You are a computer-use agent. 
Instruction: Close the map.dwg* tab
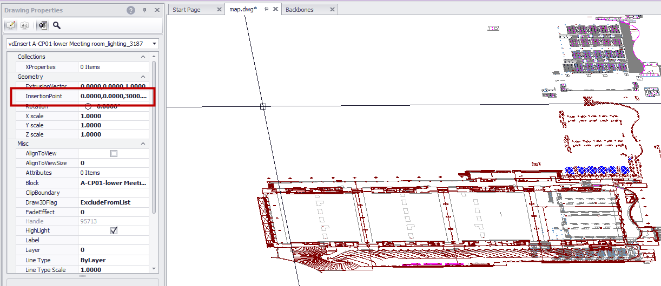[x=275, y=9]
